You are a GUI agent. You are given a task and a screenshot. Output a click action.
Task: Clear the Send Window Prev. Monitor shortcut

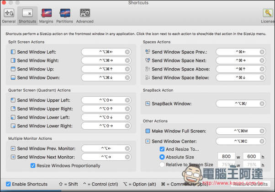(x=127, y=148)
